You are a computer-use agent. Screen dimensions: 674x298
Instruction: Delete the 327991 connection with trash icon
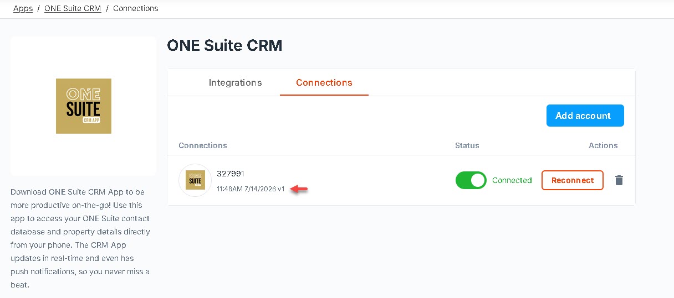[619, 180]
